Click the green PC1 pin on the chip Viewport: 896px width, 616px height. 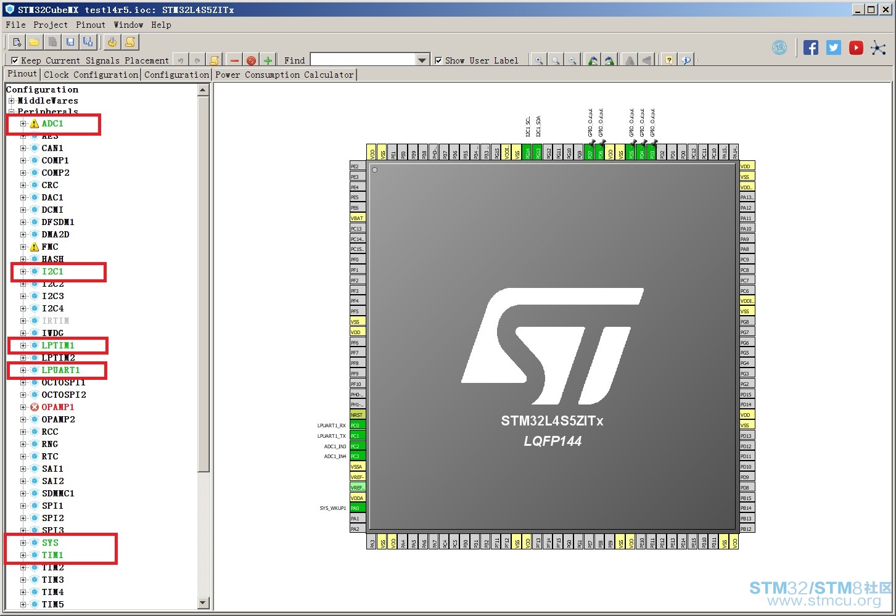coord(358,435)
